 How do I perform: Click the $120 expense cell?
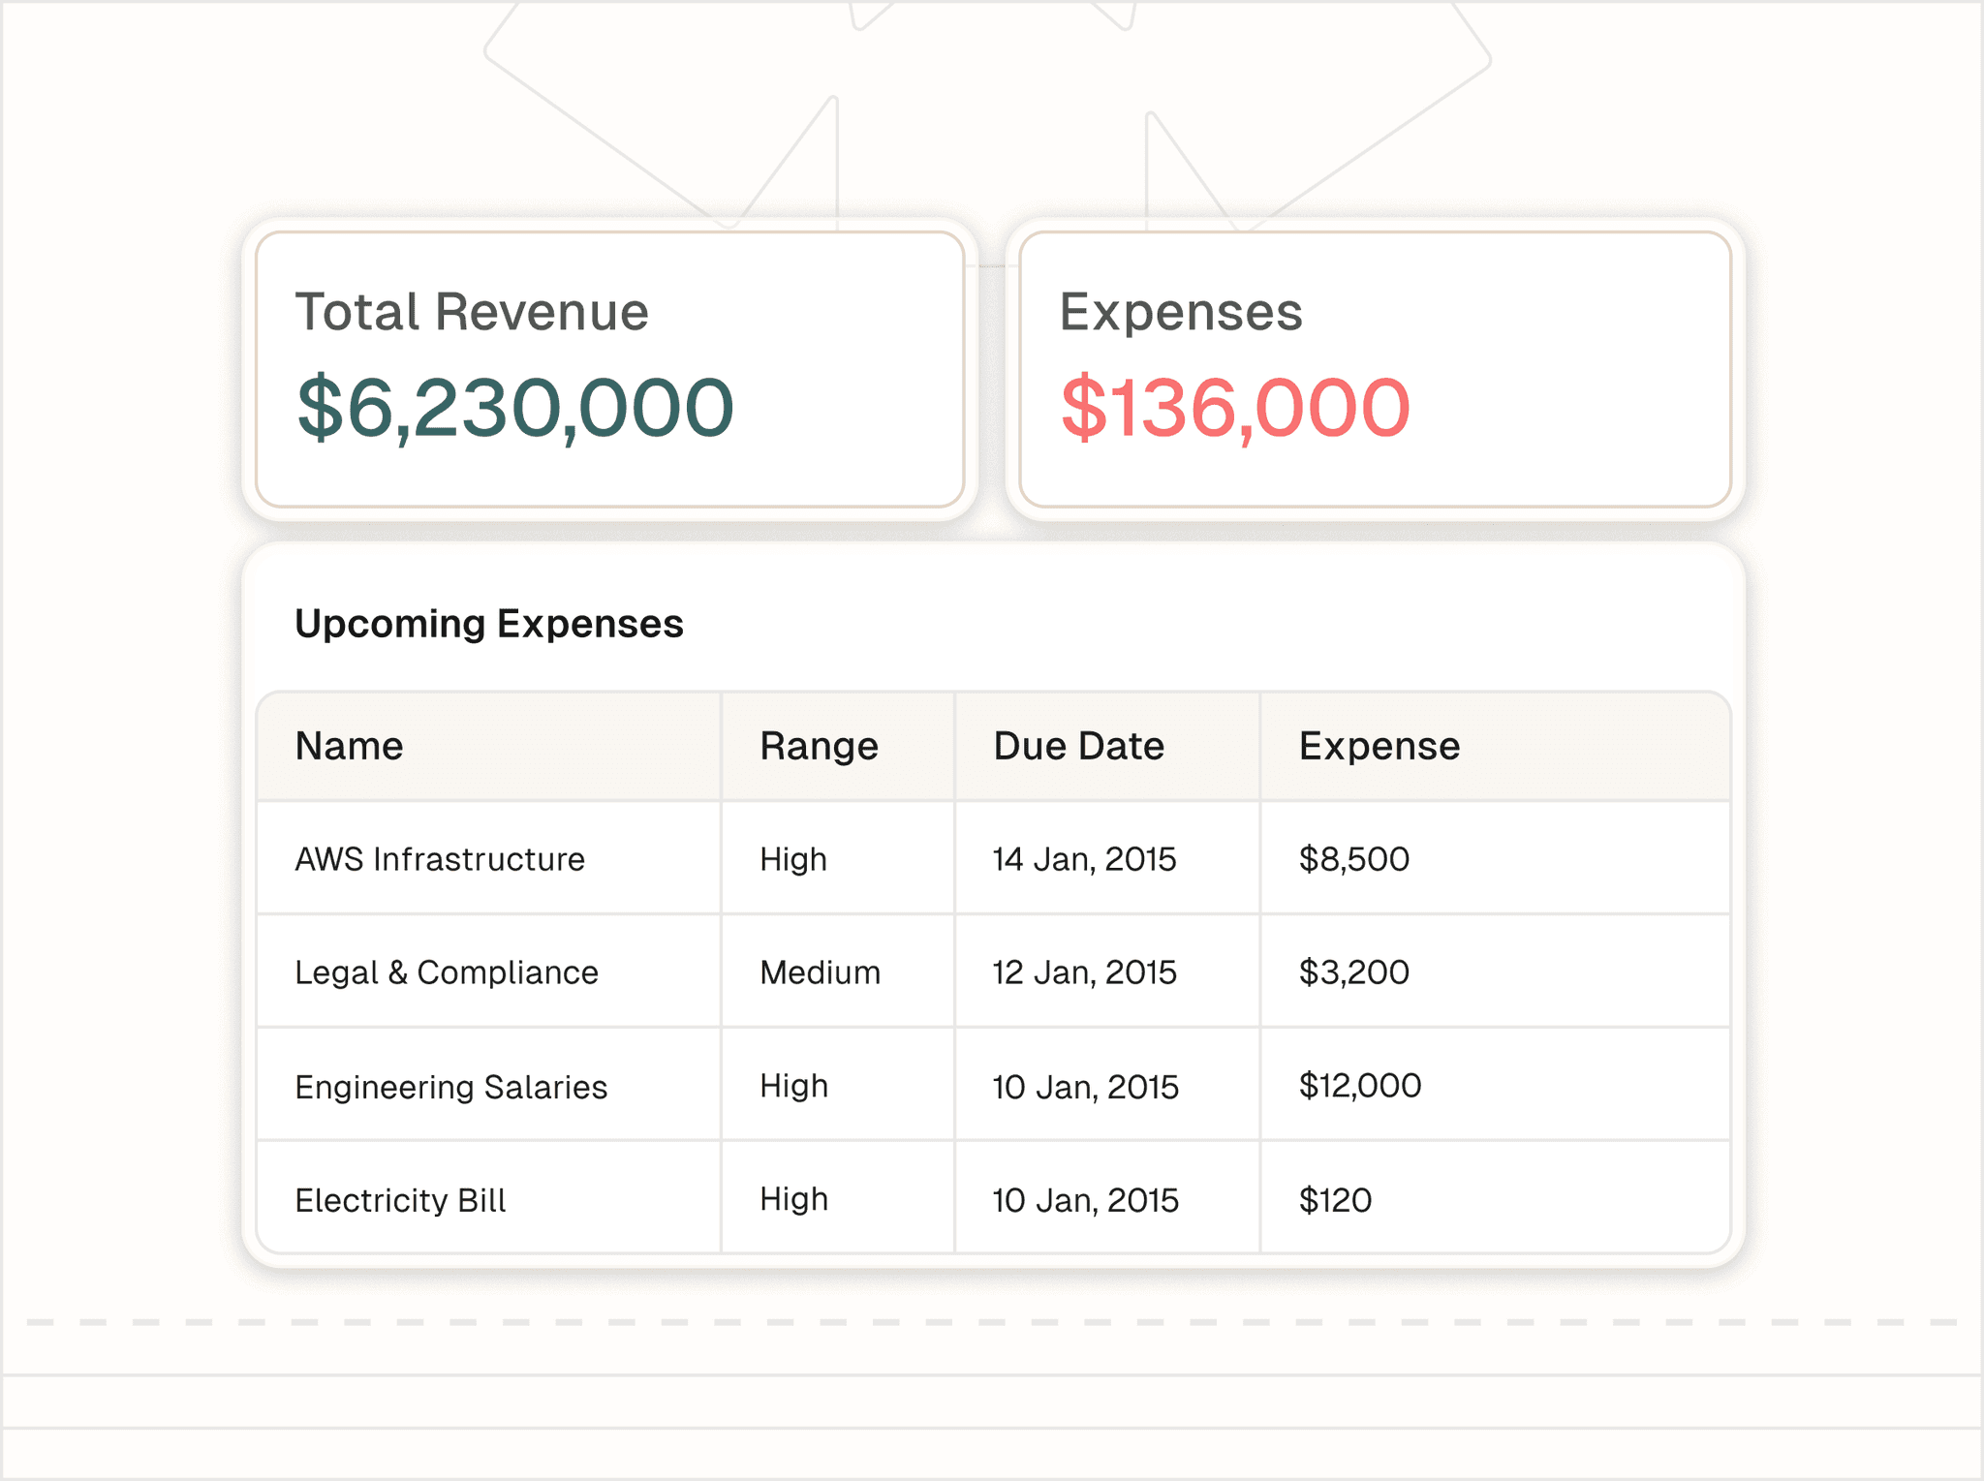1335,1200
